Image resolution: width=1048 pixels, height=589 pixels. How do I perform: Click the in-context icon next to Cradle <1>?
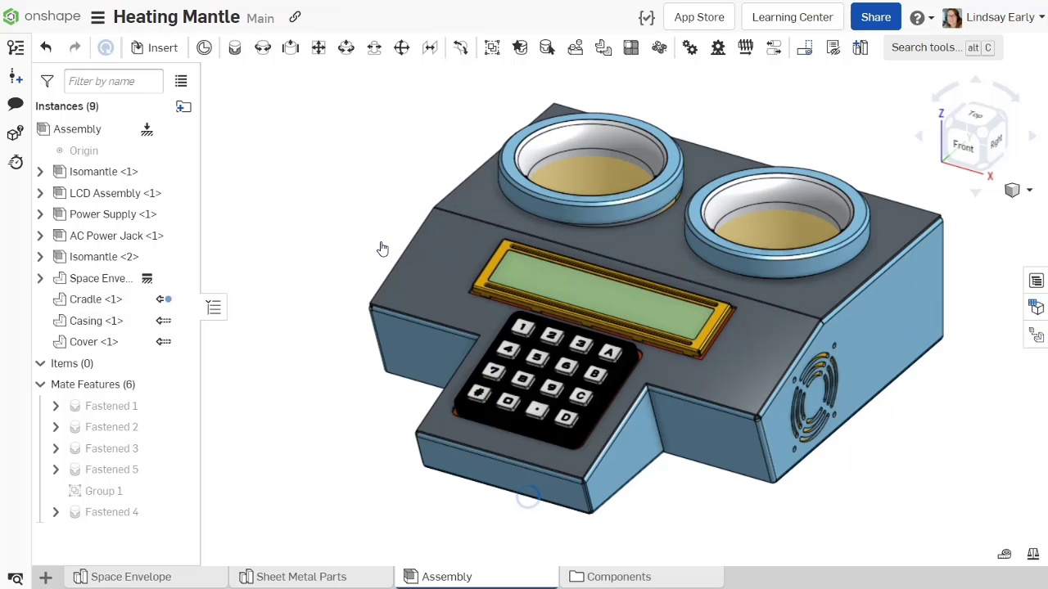coord(164,299)
